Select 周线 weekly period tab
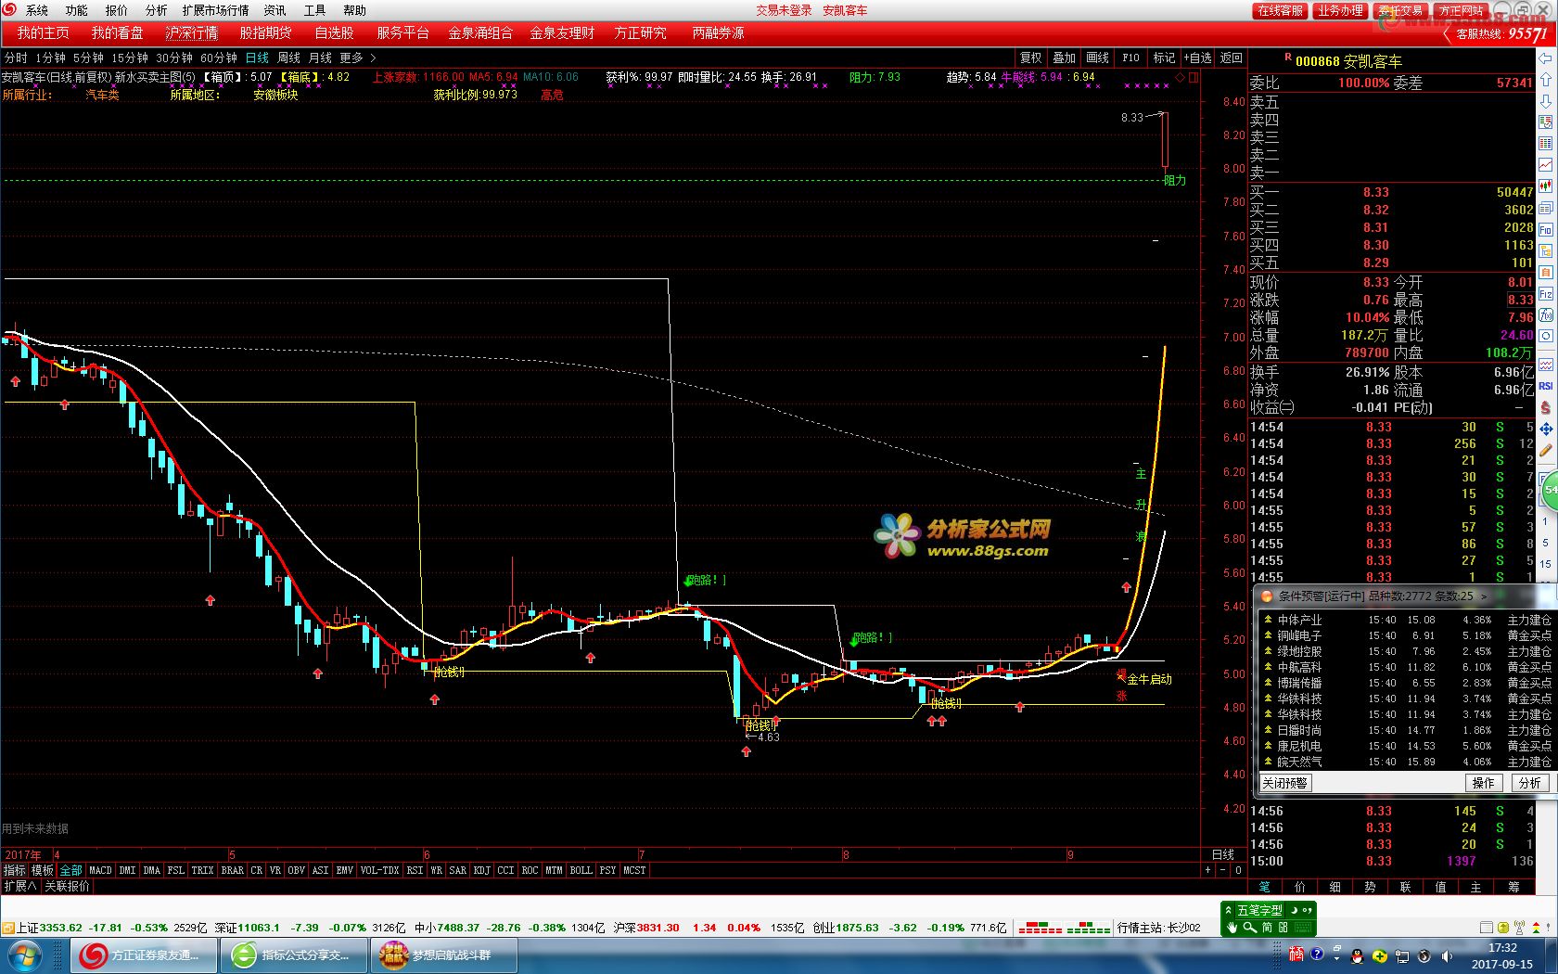Screen dimensions: 1558x974 pyautogui.click(x=288, y=58)
